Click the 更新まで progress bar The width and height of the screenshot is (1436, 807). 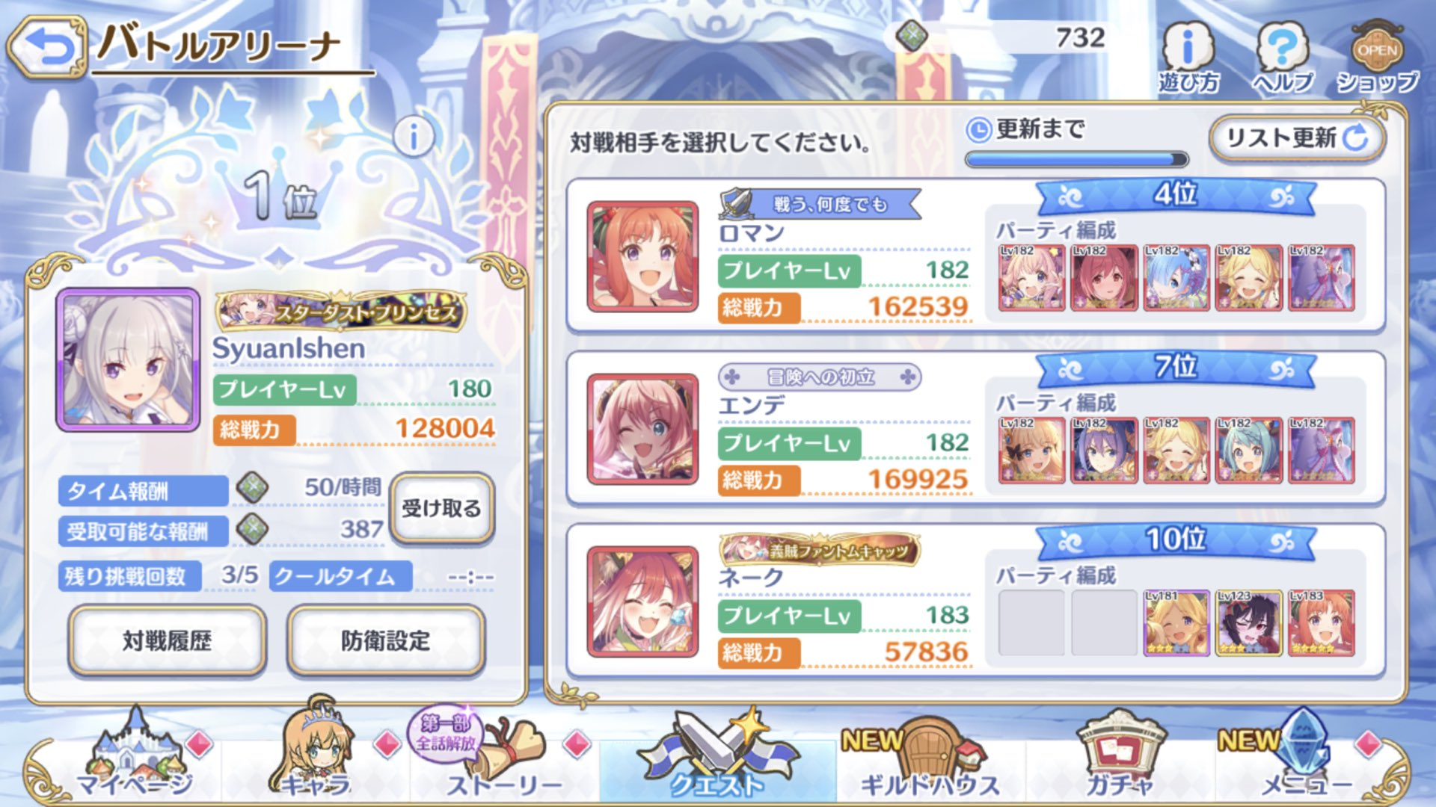click(1076, 159)
